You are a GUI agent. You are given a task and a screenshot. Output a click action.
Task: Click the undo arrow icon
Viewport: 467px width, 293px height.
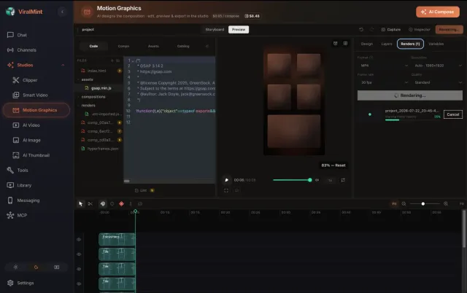361,29
